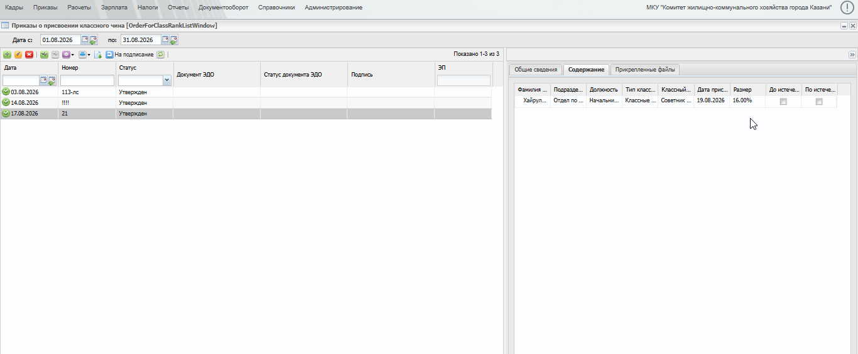858x354 pixels.
Task: Toggle the 'По истече...' checkbox for Хайрул row
Action: [819, 102]
